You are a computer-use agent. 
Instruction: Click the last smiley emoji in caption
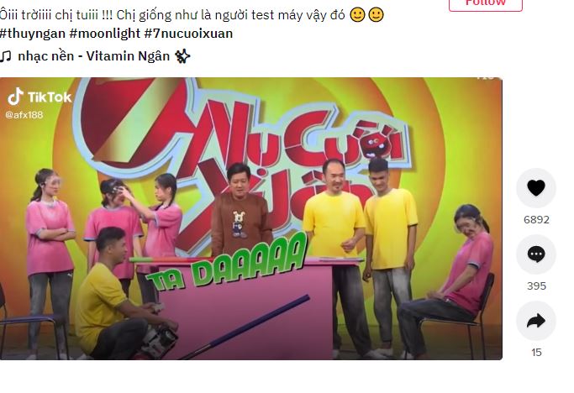coord(376,15)
